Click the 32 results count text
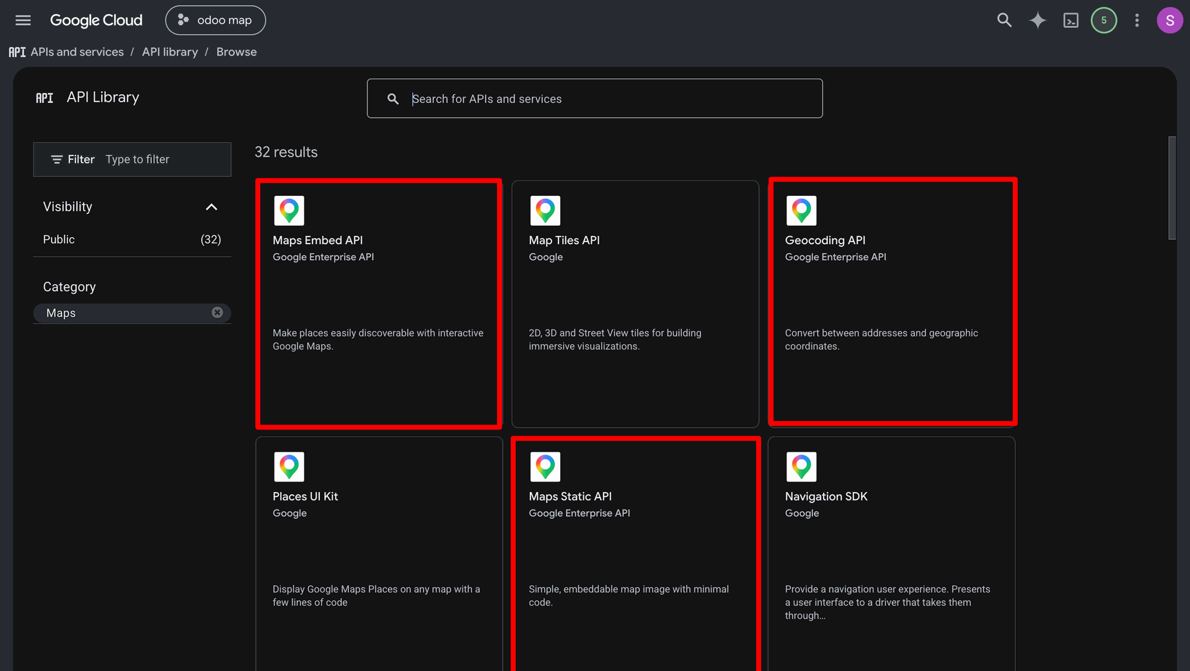 click(x=286, y=152)
